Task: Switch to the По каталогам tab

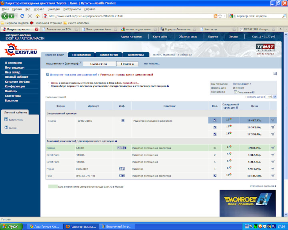Action: 81,55
